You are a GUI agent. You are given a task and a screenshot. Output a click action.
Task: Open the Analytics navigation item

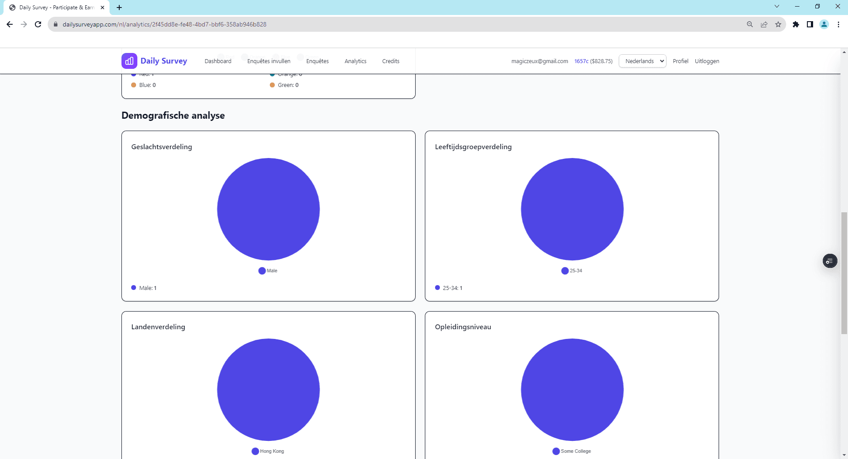355,61
